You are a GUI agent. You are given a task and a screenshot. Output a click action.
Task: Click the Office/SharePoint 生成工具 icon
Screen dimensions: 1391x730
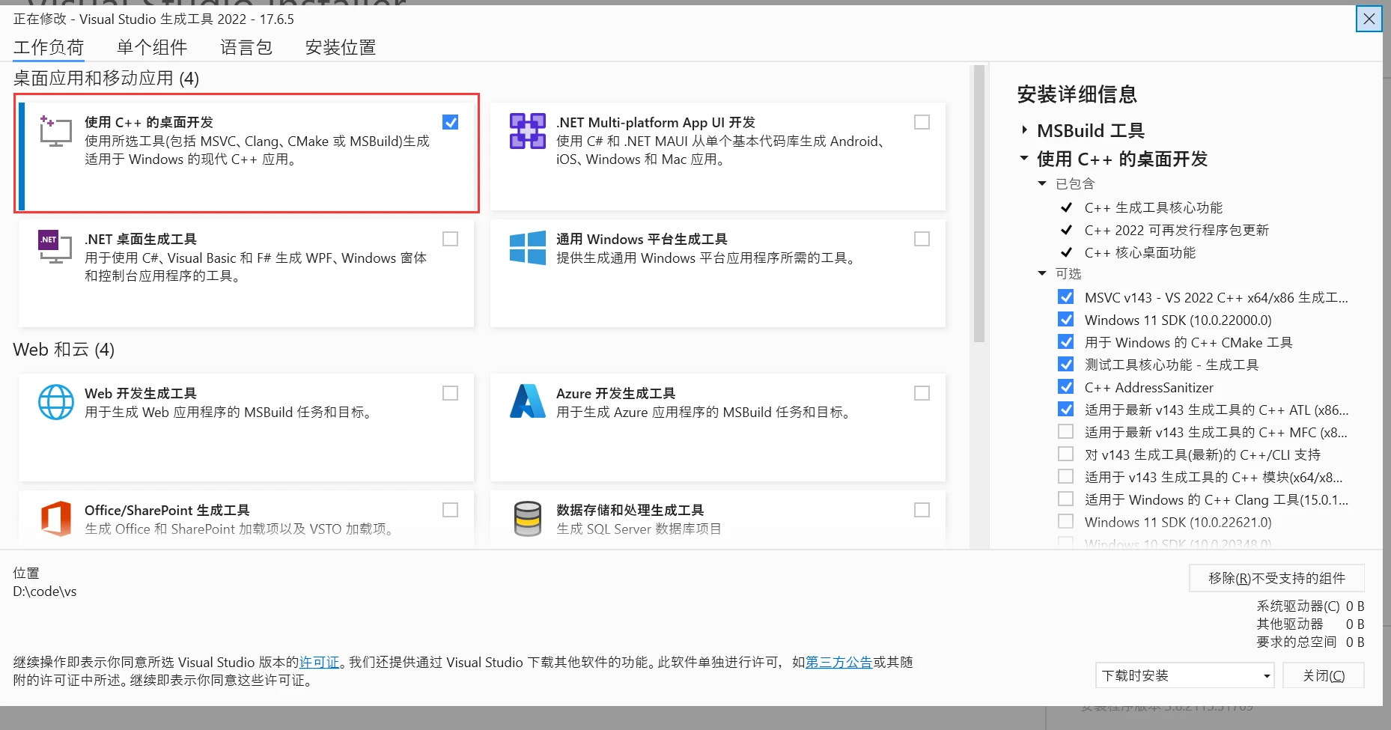point(56,518)
